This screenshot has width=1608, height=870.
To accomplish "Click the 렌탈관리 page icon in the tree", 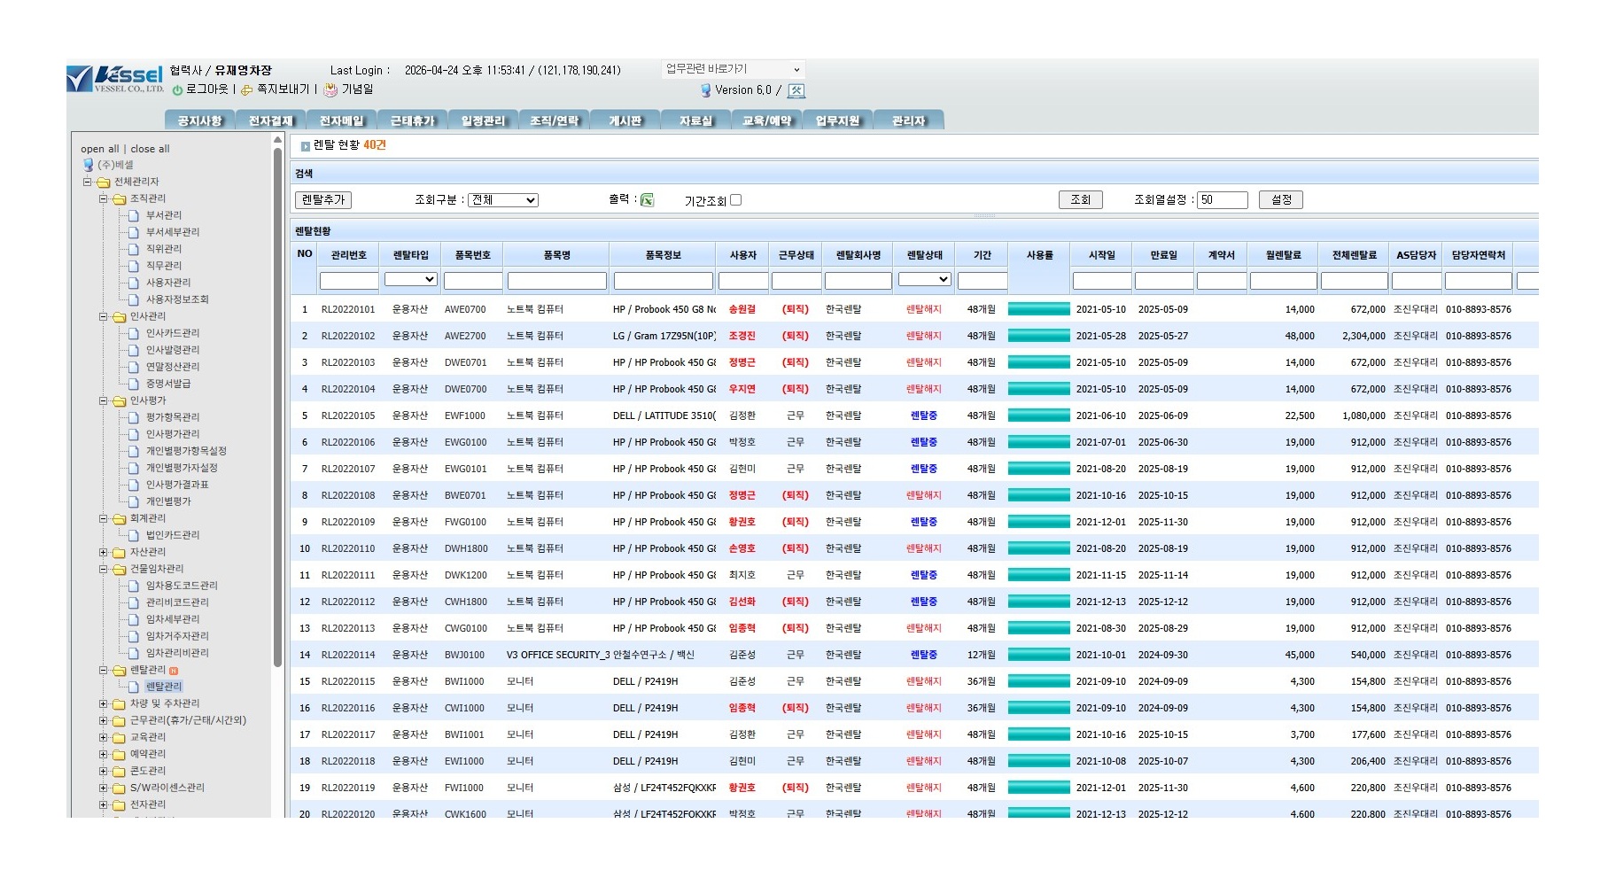I will click(133, 687).
